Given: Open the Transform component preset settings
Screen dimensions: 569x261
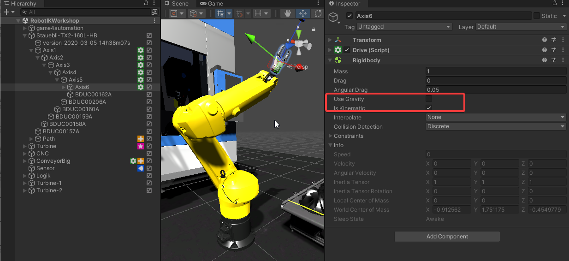Looking at the screenshot, I should (x=554, y=40).
